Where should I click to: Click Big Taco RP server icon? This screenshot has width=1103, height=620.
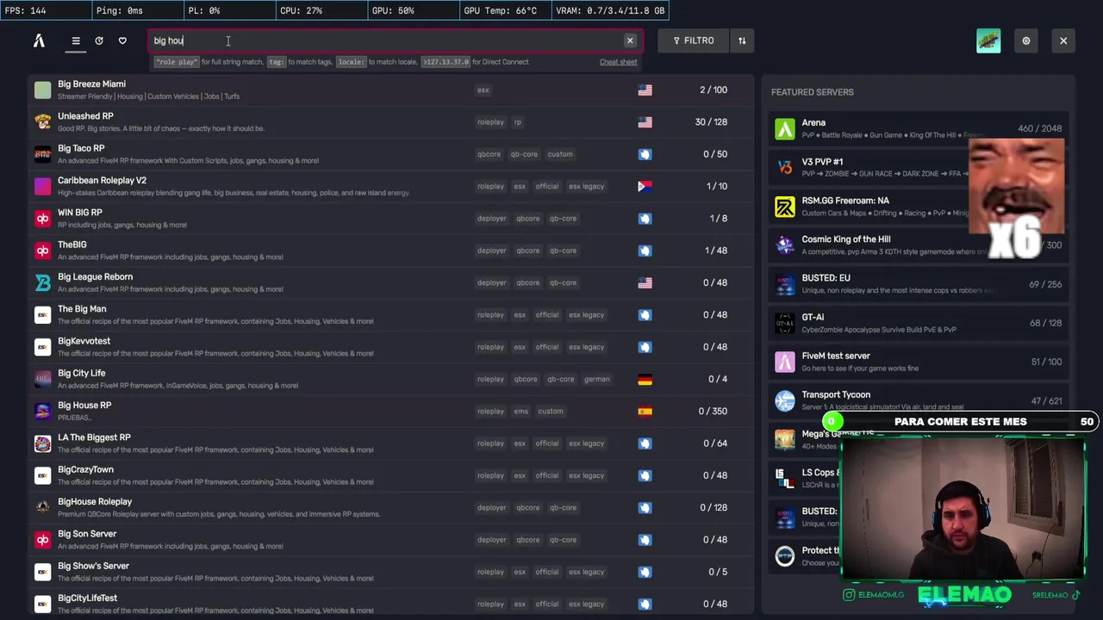tap(42, 154)
